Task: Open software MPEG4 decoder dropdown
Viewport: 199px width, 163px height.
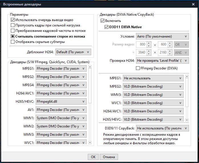Action: [61, 85]
